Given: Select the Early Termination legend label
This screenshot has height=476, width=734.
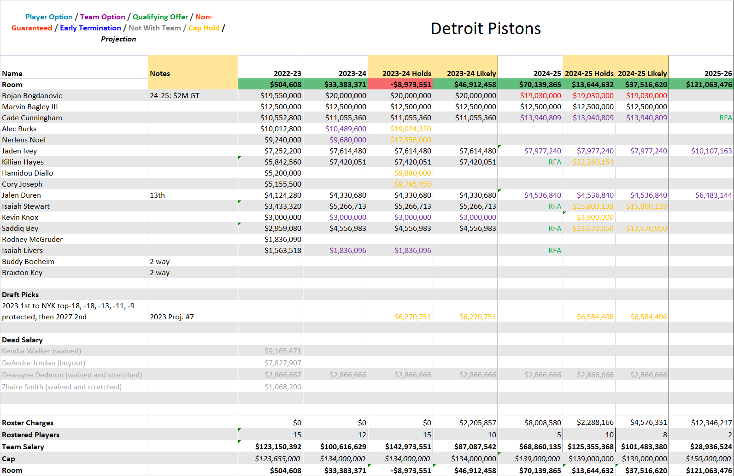Looking at the screenshot, I should (90, 28).
